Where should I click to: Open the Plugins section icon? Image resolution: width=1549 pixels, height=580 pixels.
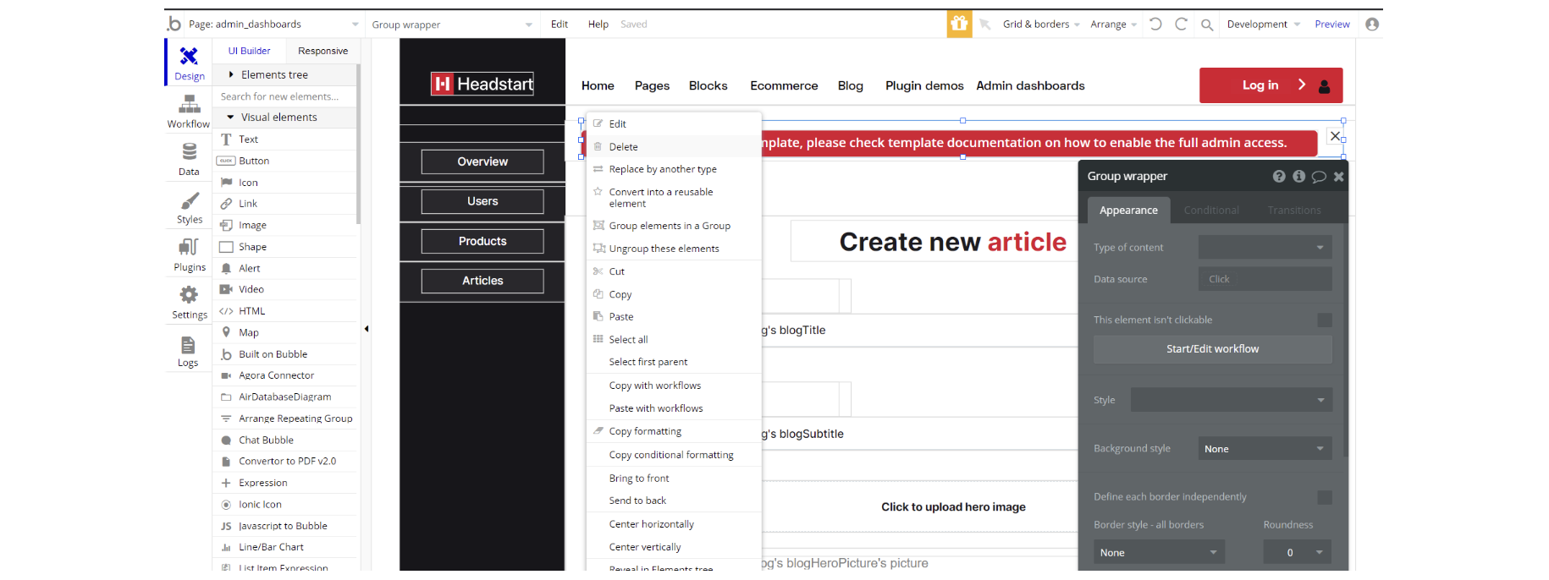(189, 254)
